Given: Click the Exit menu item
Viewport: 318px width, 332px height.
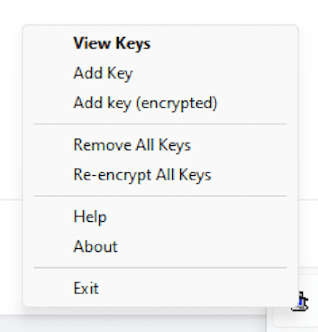Looking at the screenshot, I should (x=86, y=288).
